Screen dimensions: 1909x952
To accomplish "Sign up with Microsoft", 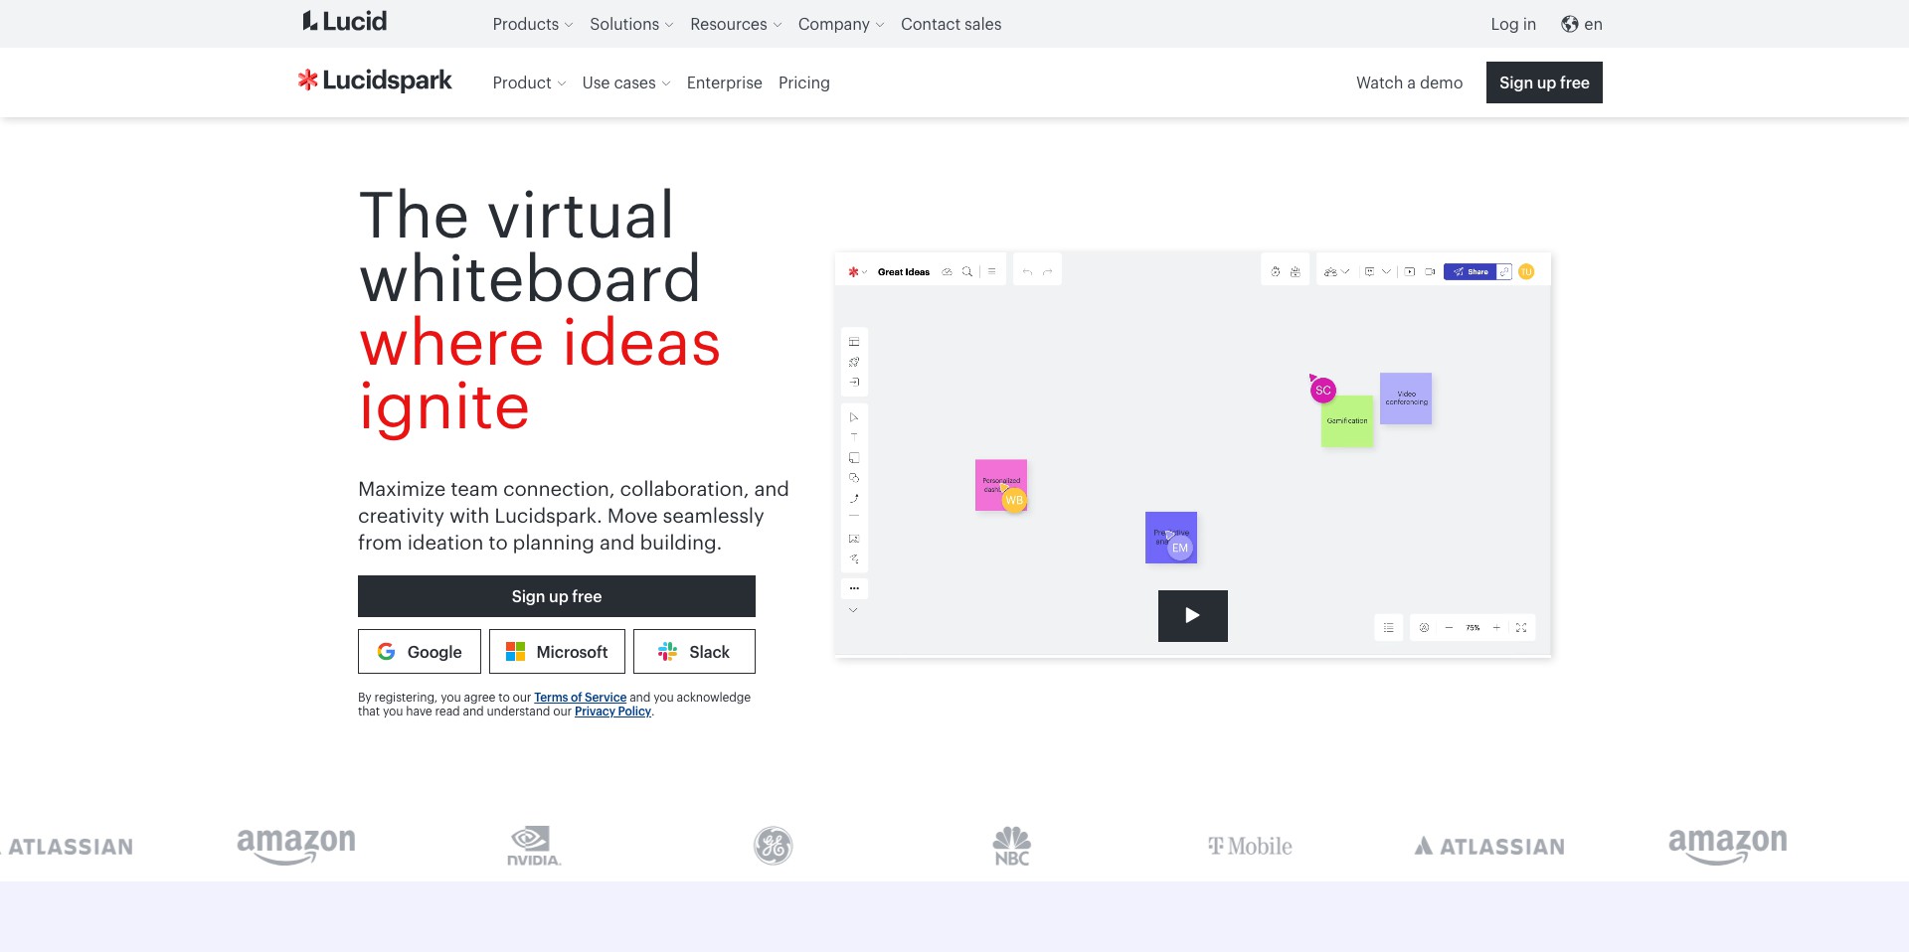I will point(557,652).
